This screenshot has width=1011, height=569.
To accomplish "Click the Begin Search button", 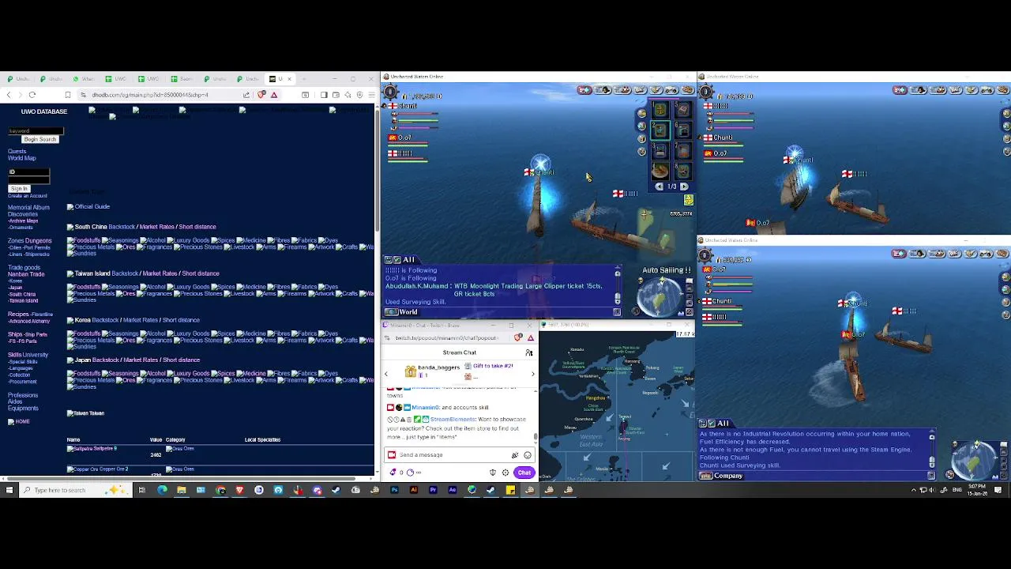I will pyautogui.click(x=39, y=139).
